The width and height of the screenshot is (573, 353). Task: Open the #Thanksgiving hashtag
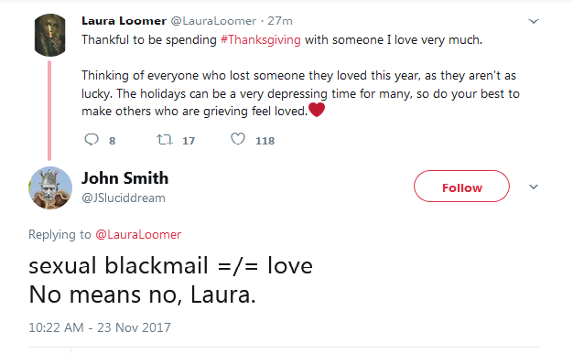point(261,39)
